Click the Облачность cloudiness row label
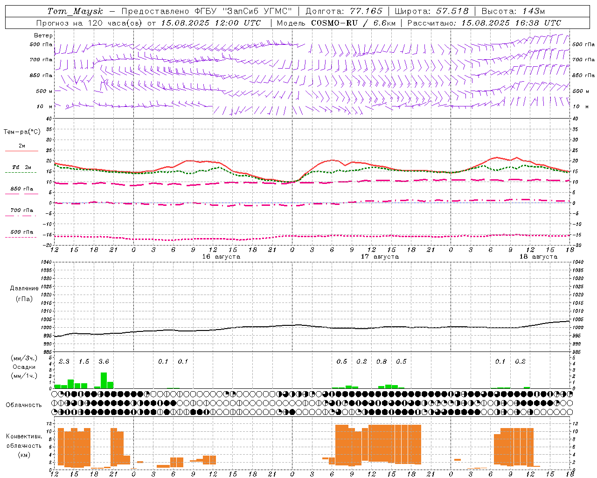 click(24, 405)
